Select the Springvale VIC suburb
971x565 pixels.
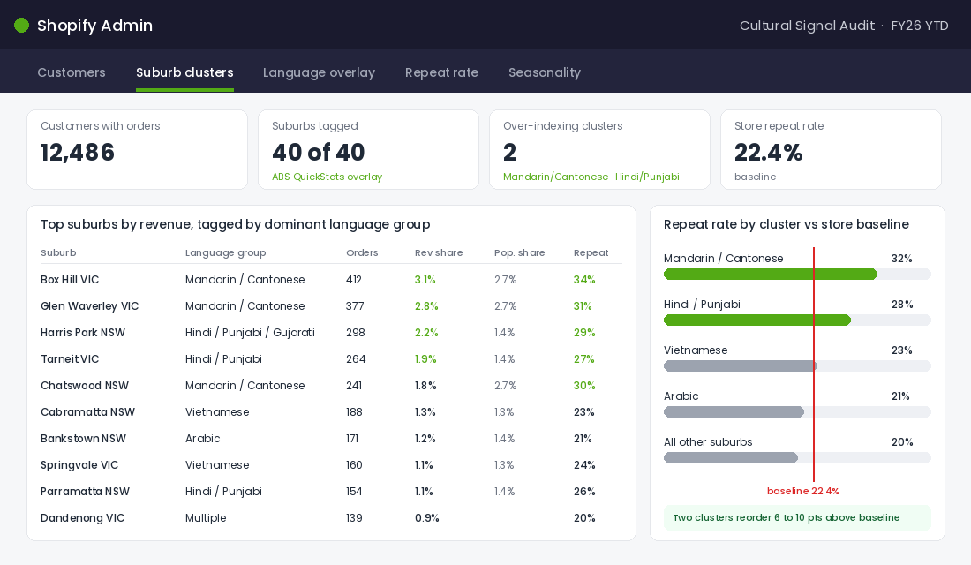coord(79,465)
